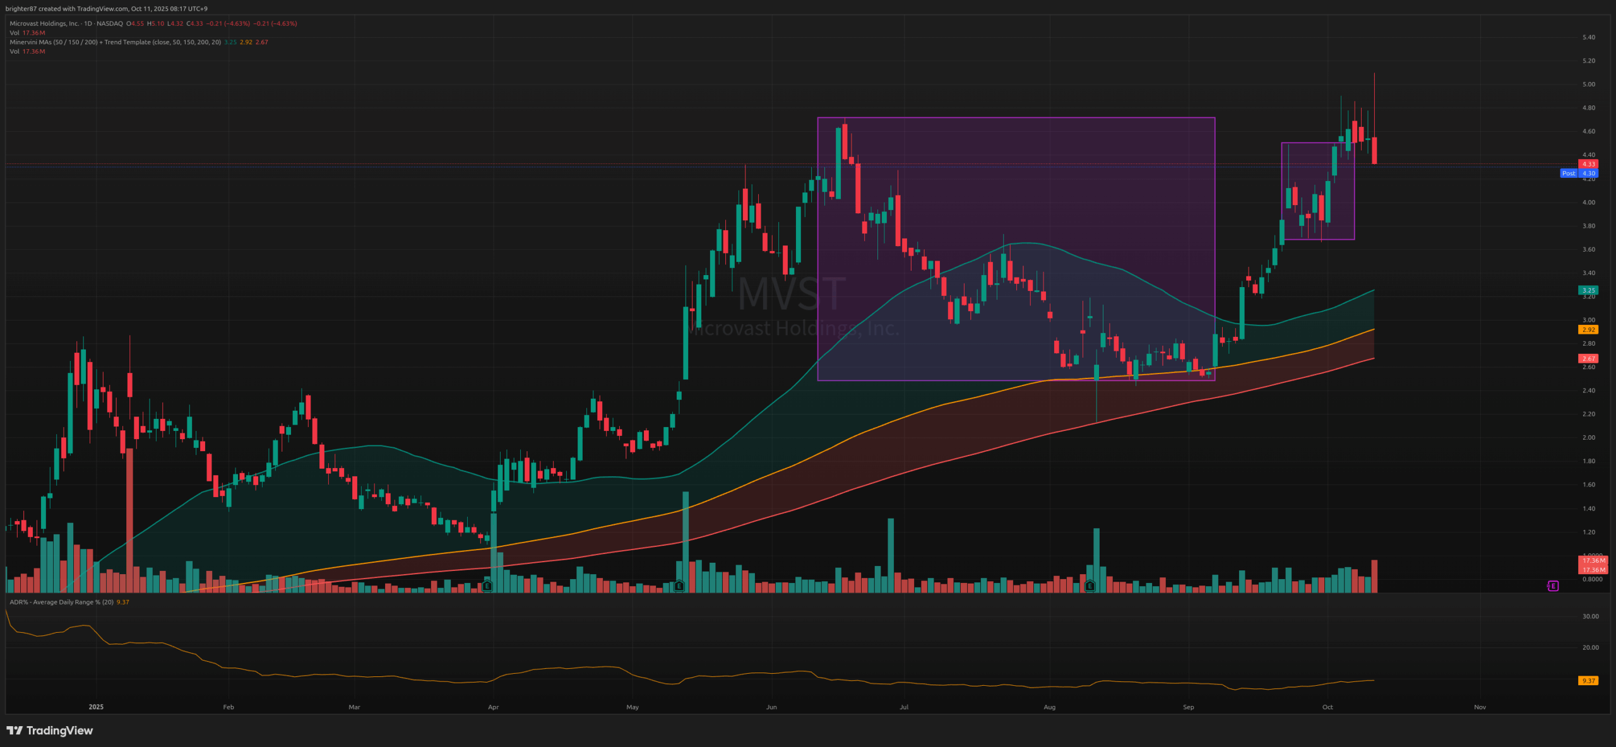This screenshot has height=747, width=1616.
Task: Click the April earnings E marker
Action: point(487,586)
